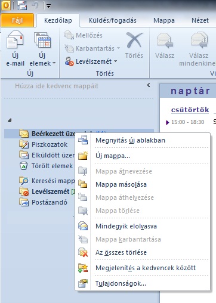This screenshot has width=216, height=303.
Task: Open the Nézet ribbon tab
Action: 200,20
